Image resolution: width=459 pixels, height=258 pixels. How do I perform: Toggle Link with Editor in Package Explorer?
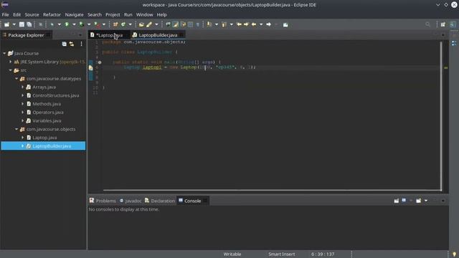[72, 44]
